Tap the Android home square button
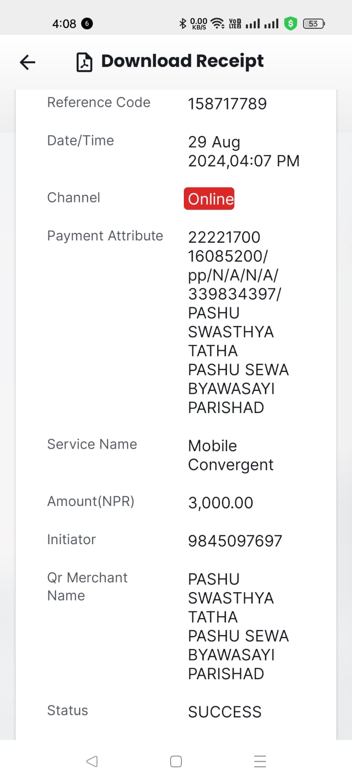Screen dimensions: 352x783 (176, 761)
